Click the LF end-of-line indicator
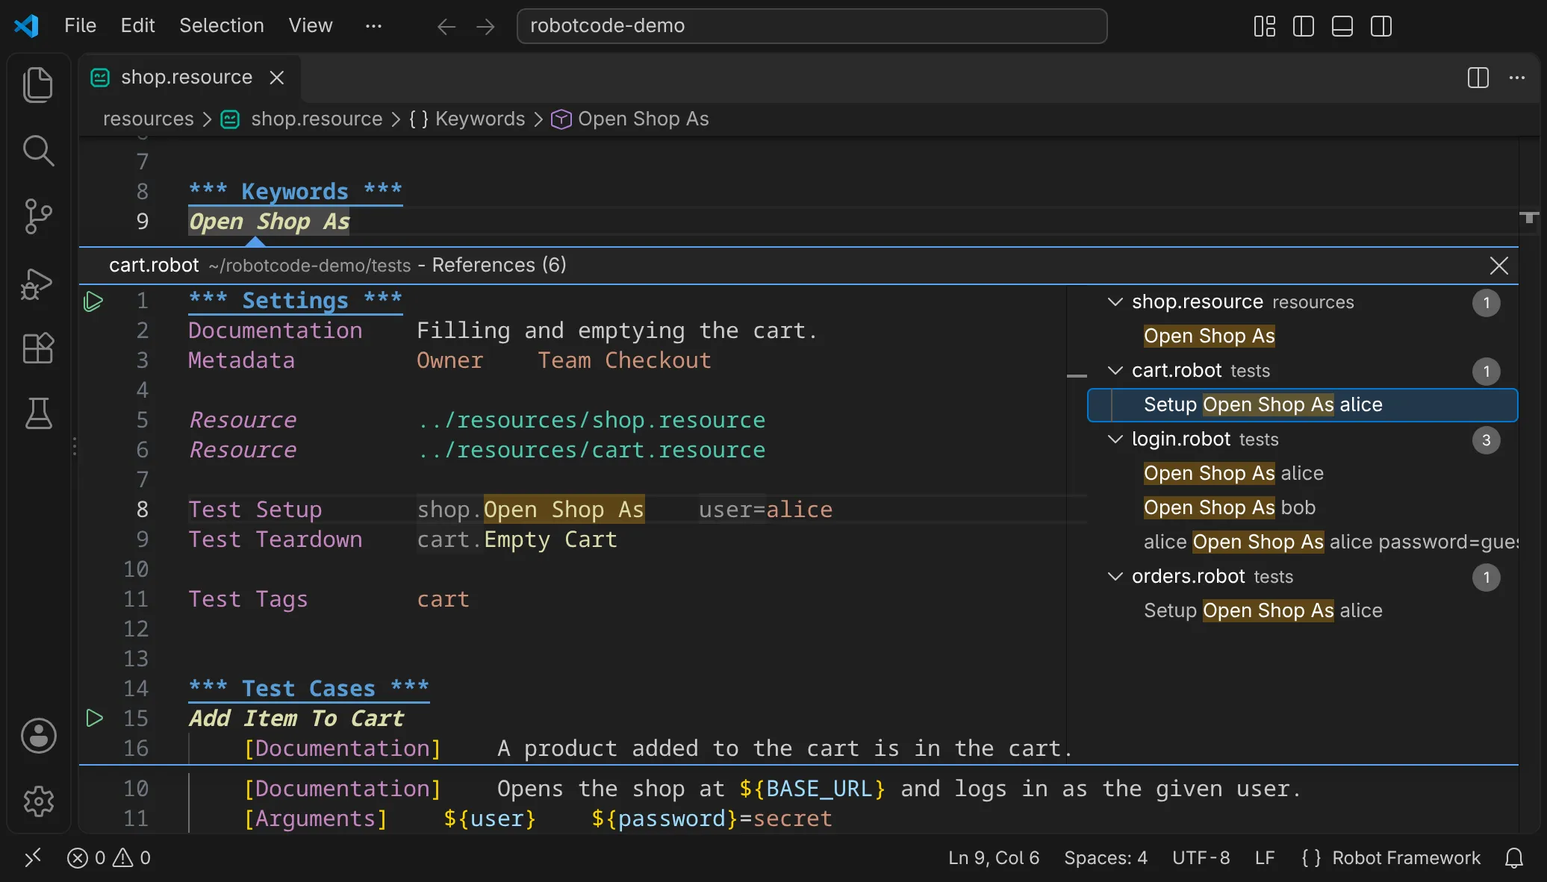This screenshot has height=882, width=1547. click(x=1264, y=858)
